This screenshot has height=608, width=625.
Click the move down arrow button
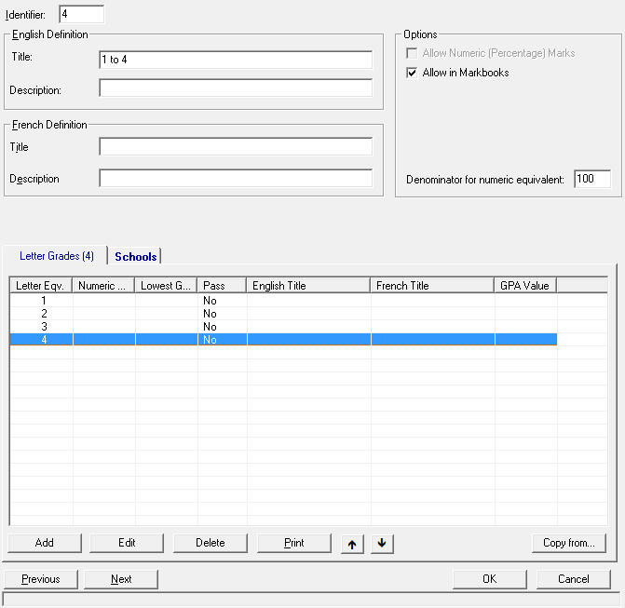pos(381,543)
